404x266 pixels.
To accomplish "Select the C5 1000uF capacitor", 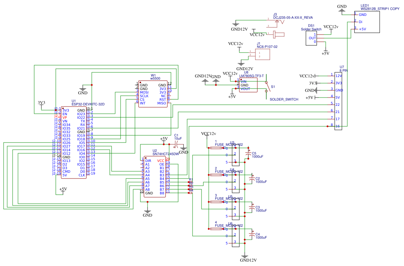I will point(248,154).
